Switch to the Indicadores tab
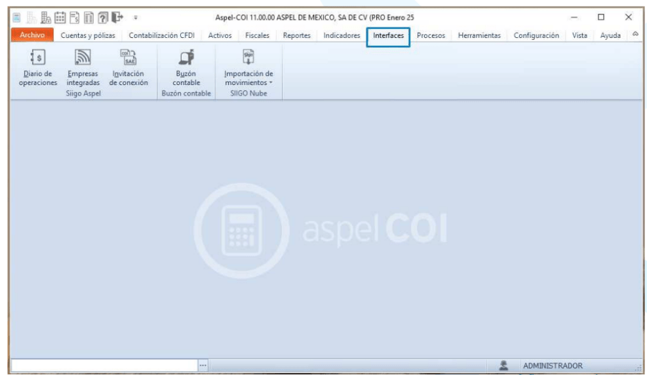Viewport: 647px width, 375px height. click(342, 35)
